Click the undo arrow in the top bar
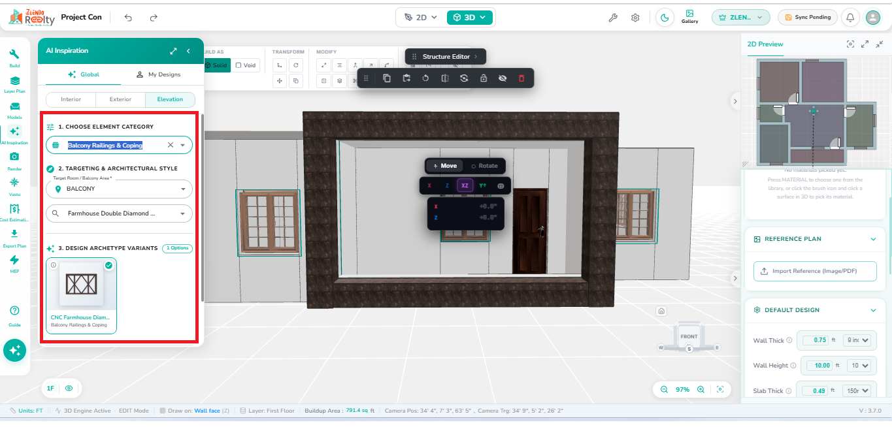Image resolution: width=892 pixels, height=427 pixels. pos(128,18)
